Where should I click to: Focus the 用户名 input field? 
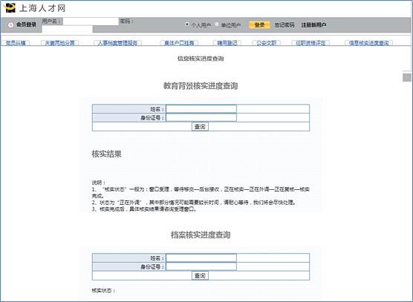coord(91,22)
